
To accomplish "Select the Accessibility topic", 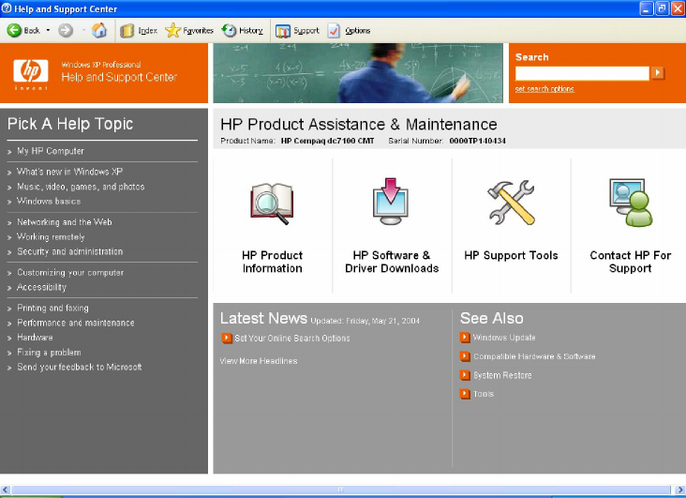I will pos(41,287).
